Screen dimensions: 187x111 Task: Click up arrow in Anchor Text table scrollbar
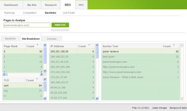point(182,45)
